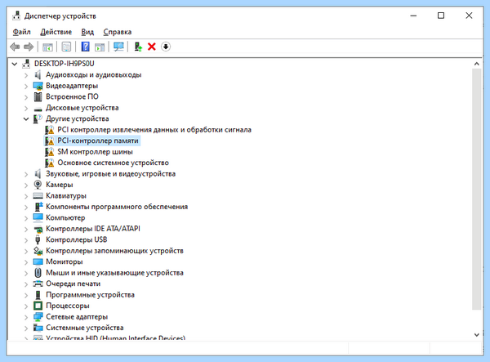Select Компоненты программного обеспечения category
The width and height of the screenshot is (490, 362).
tap(117, 207)
